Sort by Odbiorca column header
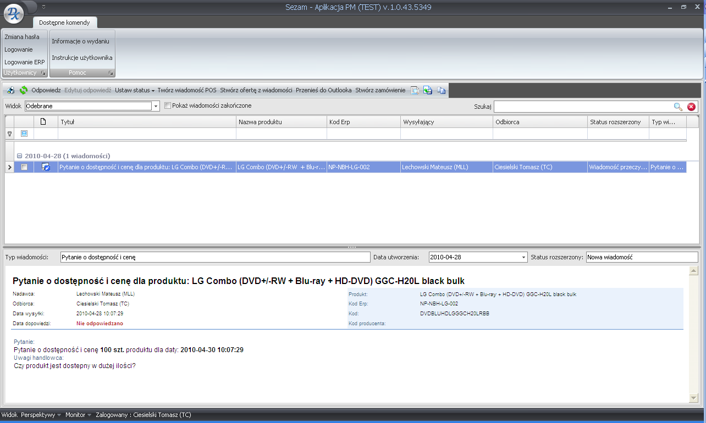The height and width of the screenshot is (423, 706). click(540, 122)
